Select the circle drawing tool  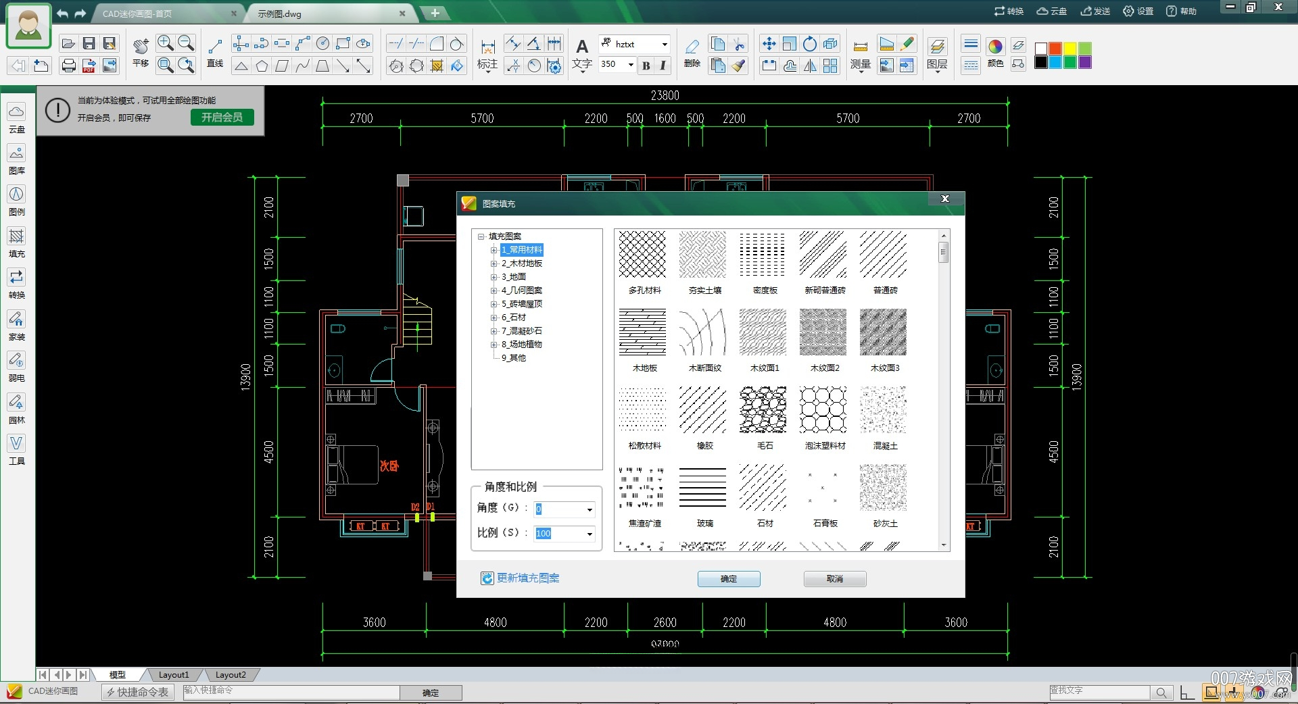[323, 44]
